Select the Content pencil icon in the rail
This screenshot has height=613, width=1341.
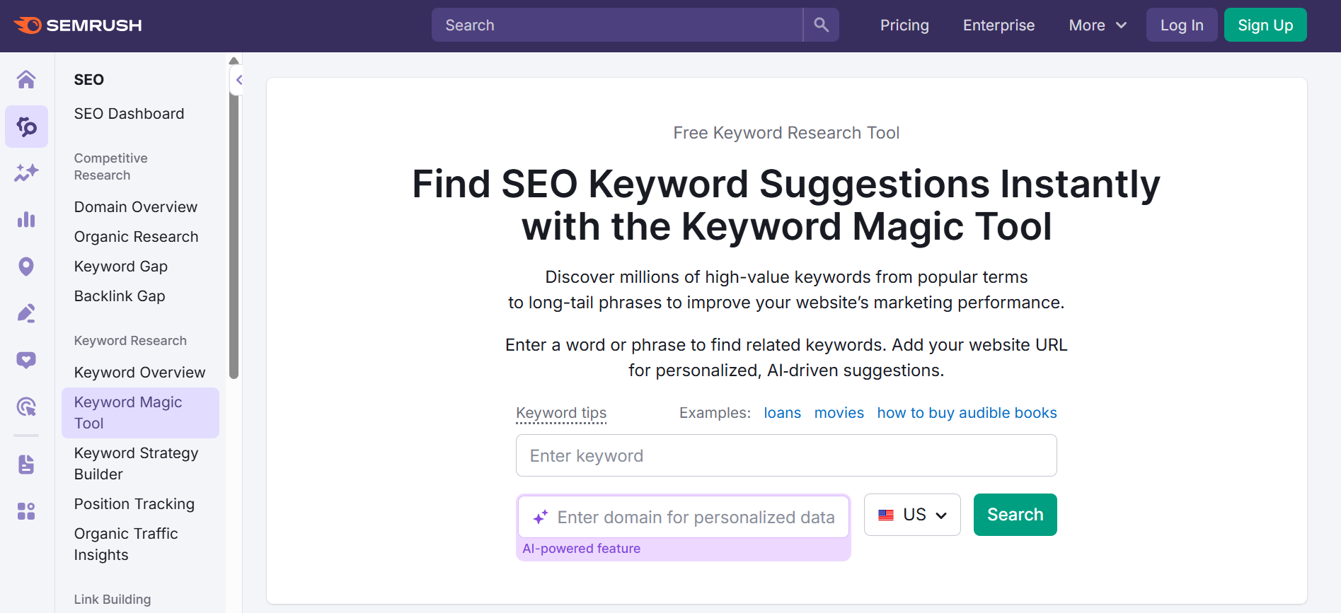pyautogui.click(x=26, y=313)
